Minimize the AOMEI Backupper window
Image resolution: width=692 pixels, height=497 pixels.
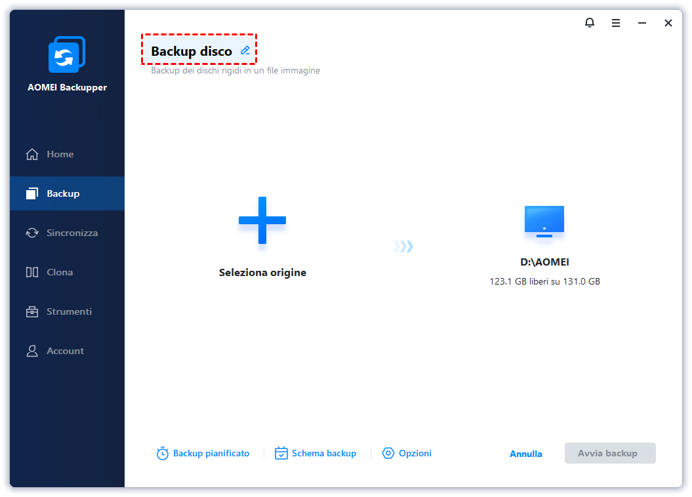642,23
